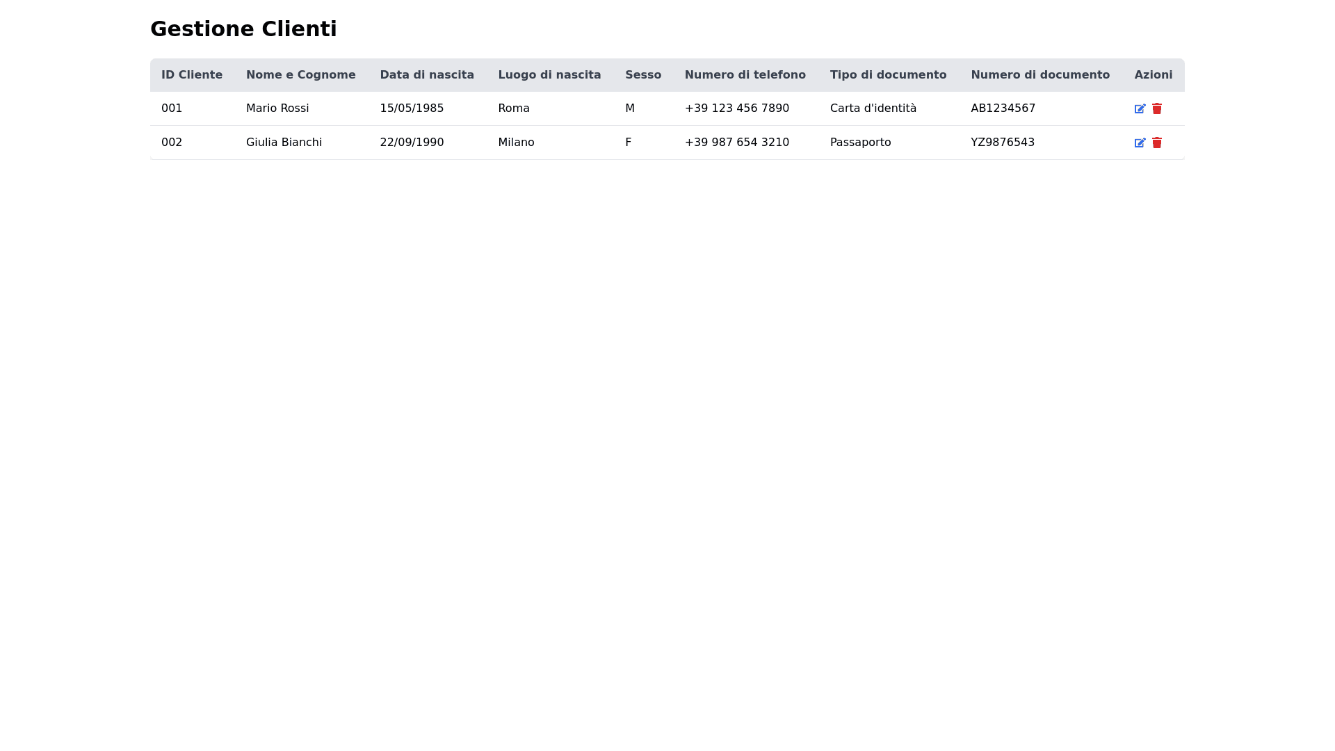The height and width of the screenshot is (751, 1335).
Task: Click phone number +39 123 456 7890
Action: pyautogui.click(x=736, y=108)
